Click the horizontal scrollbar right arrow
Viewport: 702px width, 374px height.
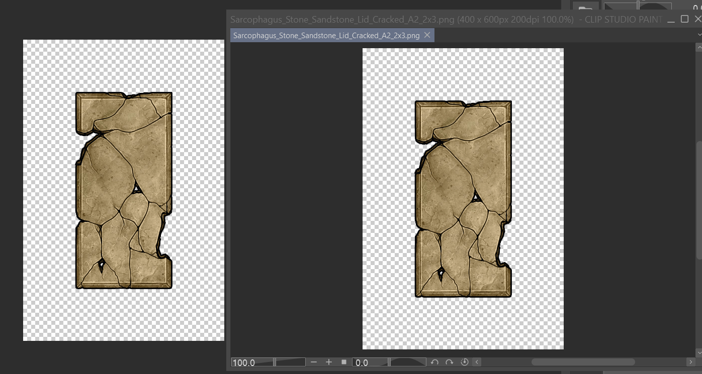[691, 362]
